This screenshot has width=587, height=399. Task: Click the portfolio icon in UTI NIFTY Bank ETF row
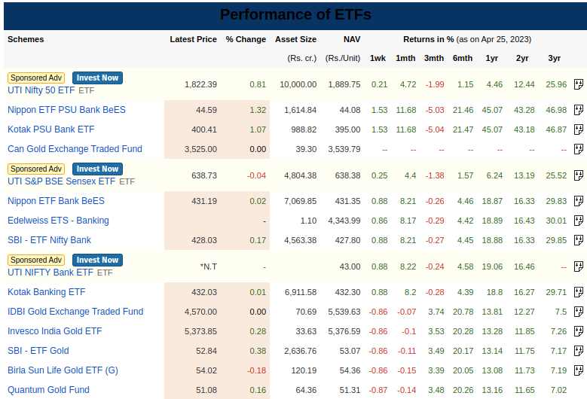coord(579,267)
